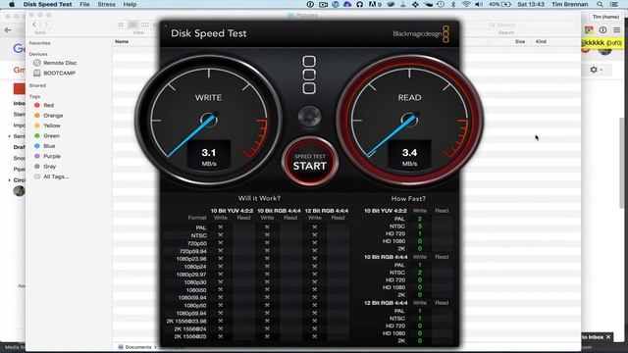
Task: Go back in the Finder window
Action: point(34,25)
